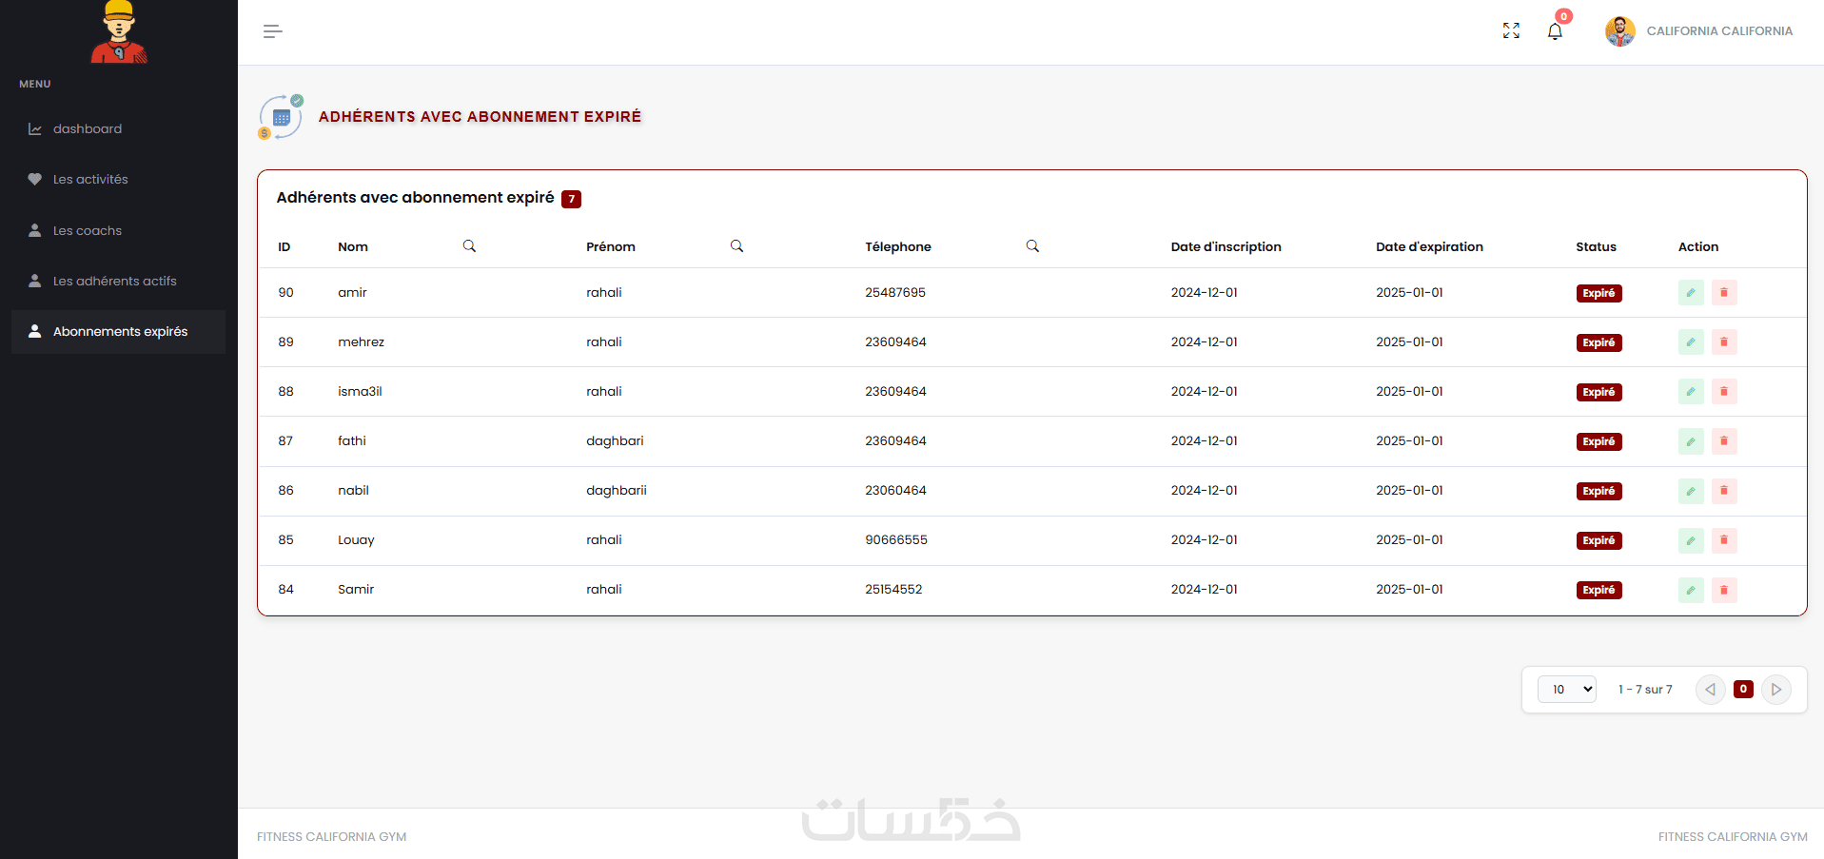
Task: Open dashboard from sidebar menu
Action: (x=118, y=129)
